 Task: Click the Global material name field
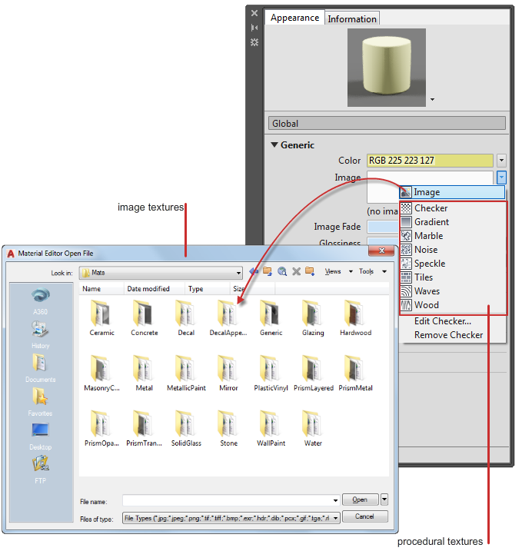click(387, 124)
